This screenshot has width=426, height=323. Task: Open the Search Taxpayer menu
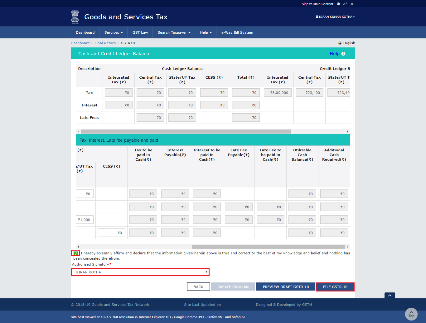[x=173, y=32]
